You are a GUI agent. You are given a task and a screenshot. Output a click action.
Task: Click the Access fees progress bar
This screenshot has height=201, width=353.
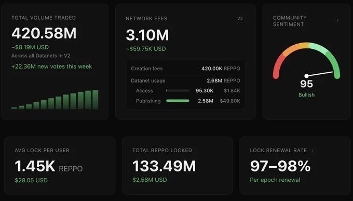point(178,90)
